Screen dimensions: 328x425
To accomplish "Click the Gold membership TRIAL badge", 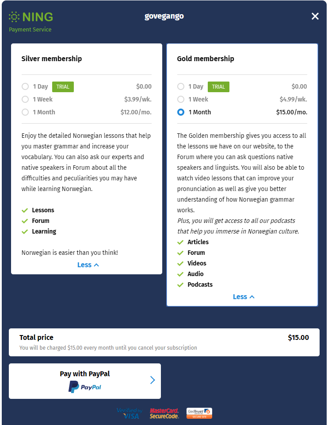I will point(218,87).
